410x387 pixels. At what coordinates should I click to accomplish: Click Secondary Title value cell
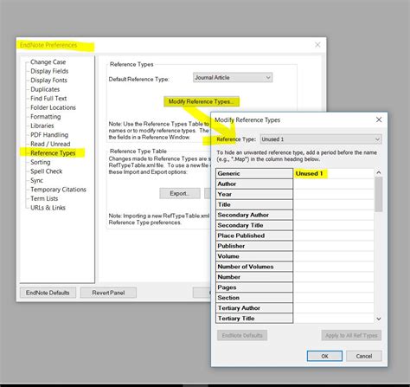point(334,225)
